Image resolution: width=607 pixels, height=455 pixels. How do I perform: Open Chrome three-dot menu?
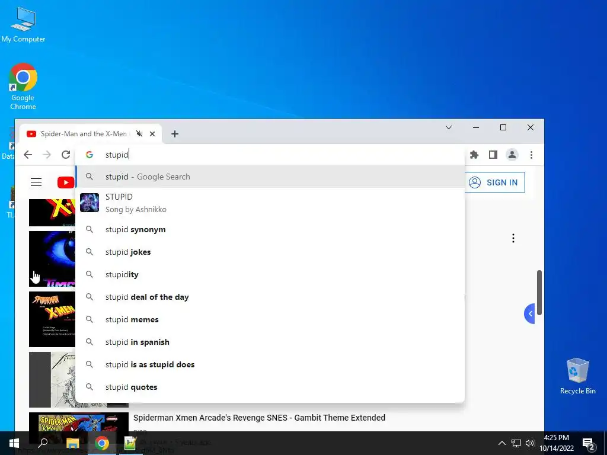(531, 155)
